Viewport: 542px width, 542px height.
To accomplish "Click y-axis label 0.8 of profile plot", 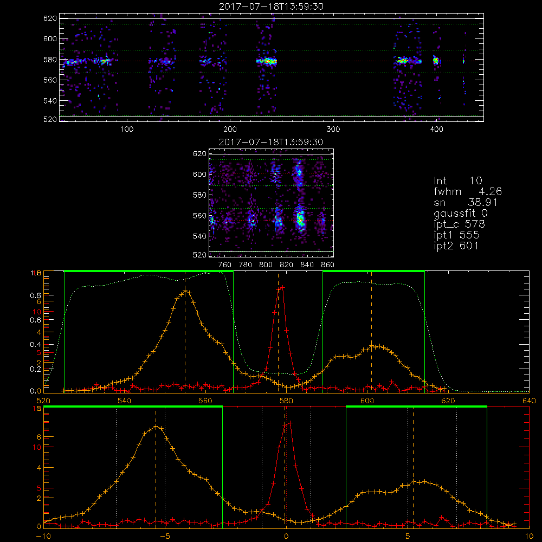I will [x=35, y=295].
